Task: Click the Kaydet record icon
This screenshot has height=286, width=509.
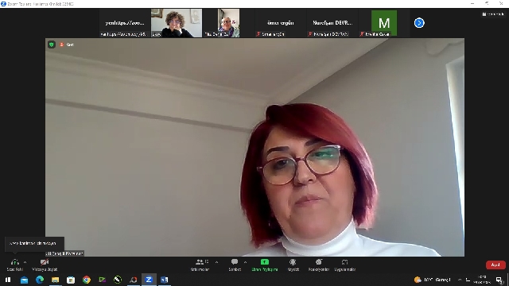Action: click(293, 262)
